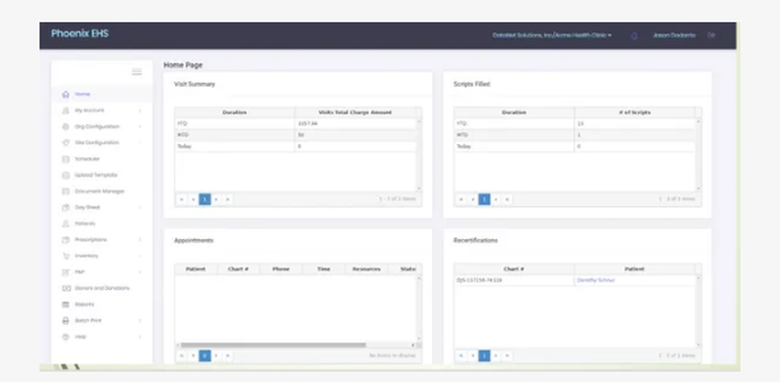The width and height of the screenshot is (780, 382).
Task: Select page 0 button in Appointments pager
Action: click(205, 356)
